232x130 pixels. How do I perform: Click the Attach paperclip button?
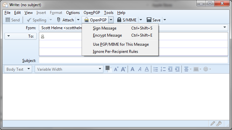pos(65,20)
